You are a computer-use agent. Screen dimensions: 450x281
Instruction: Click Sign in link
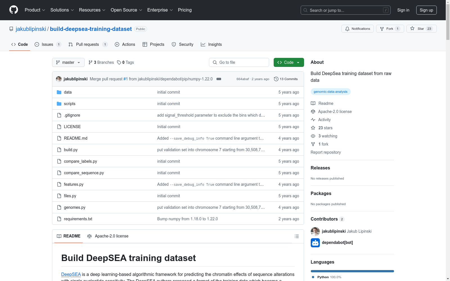point(403,10)
